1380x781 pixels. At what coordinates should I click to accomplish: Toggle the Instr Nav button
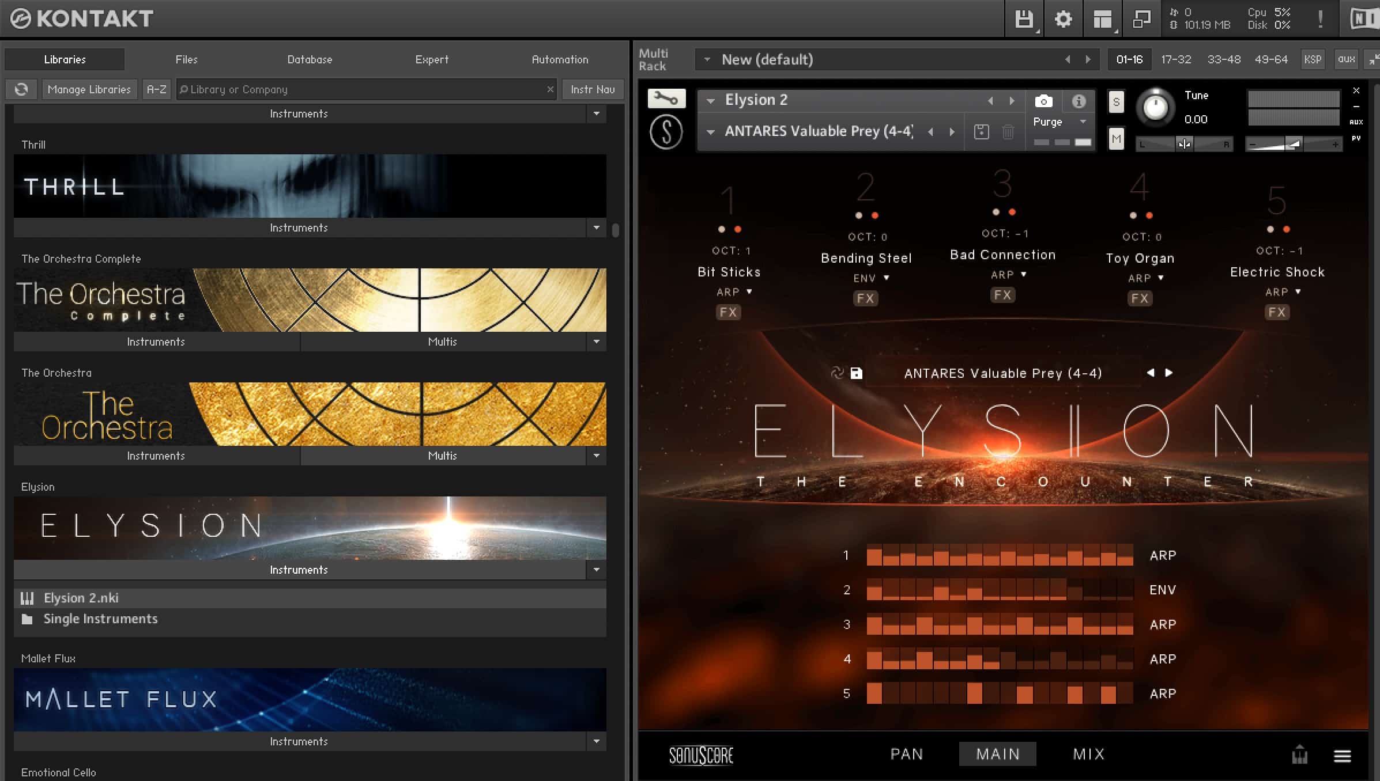(593, 89)
